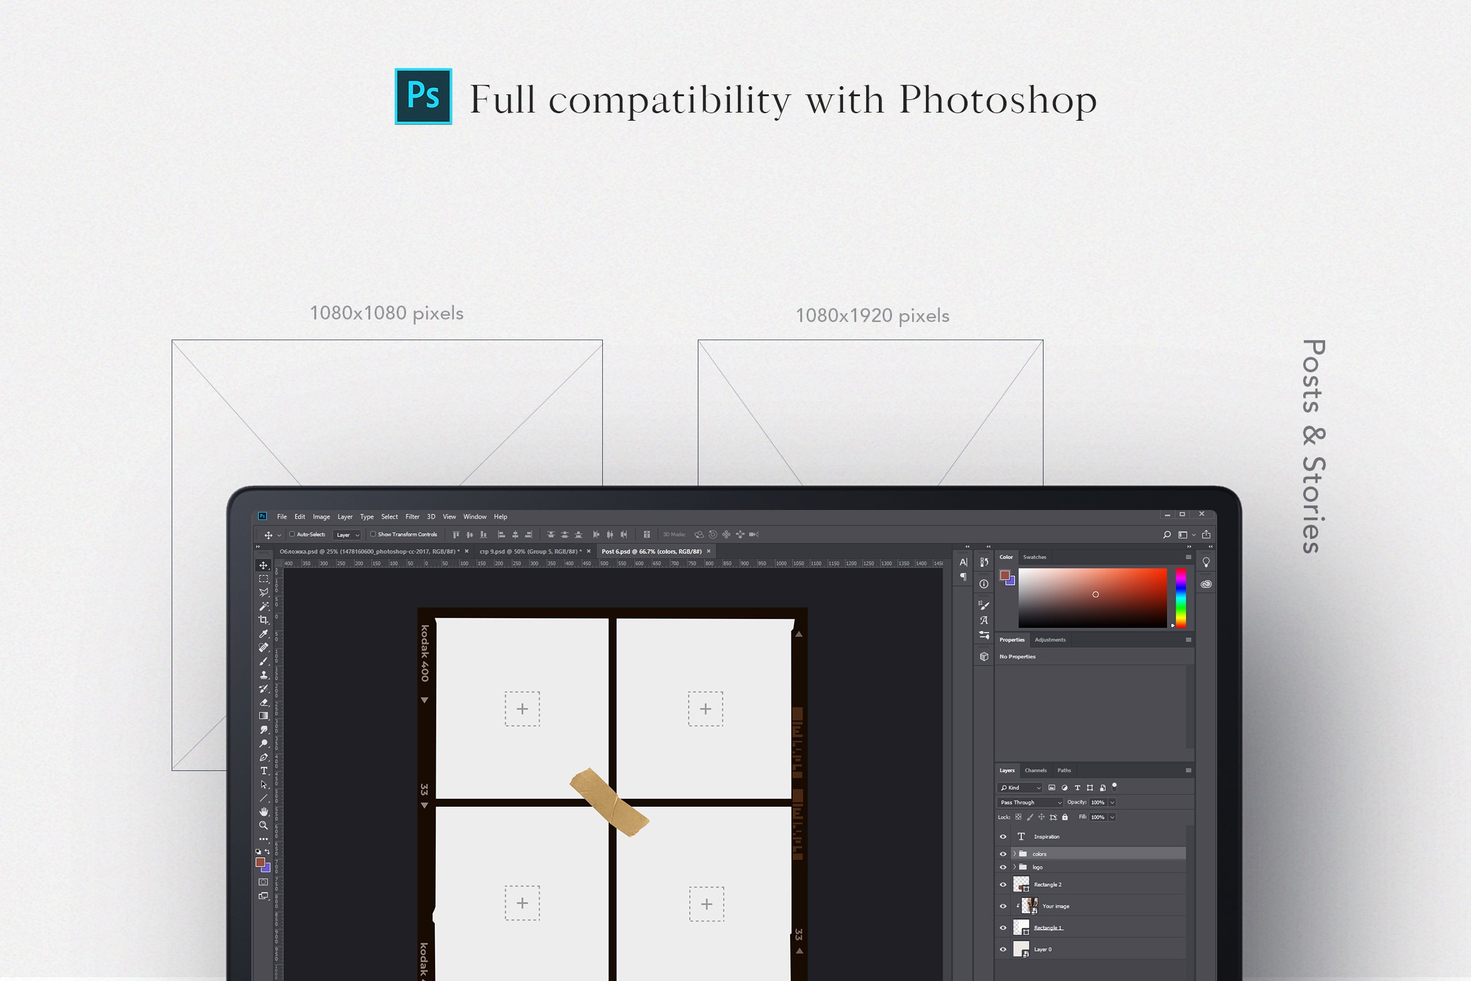1471x981 pixels.
Task: Expand the logo layer group
Action: [1014, 867]
